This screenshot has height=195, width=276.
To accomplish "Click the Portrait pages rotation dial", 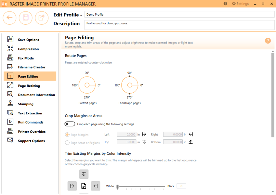I will [x=87, y=85].
